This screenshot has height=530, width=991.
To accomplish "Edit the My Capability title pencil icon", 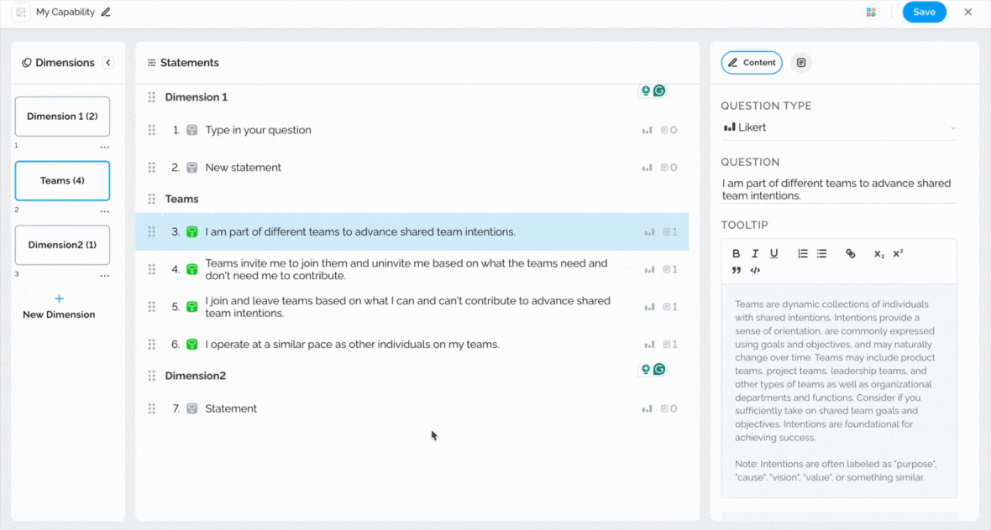I will pos(106,13).
